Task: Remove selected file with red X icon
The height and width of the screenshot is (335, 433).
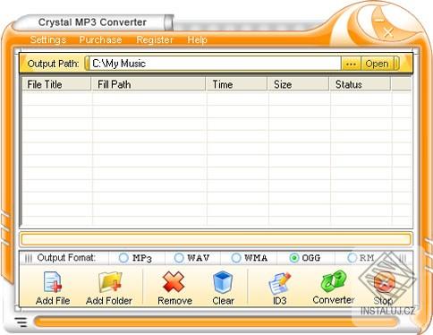Action: click(174, 282)
